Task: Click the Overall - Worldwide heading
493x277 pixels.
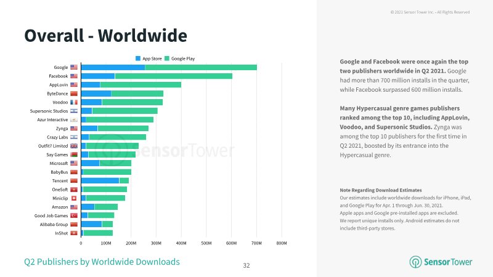Action: pos(105,36)
